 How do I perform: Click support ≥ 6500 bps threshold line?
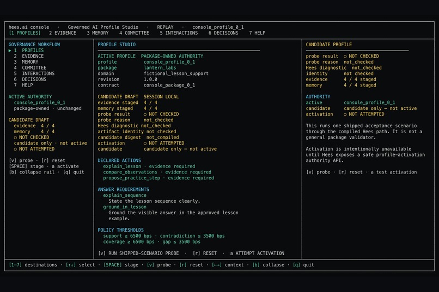pos(164,236)
